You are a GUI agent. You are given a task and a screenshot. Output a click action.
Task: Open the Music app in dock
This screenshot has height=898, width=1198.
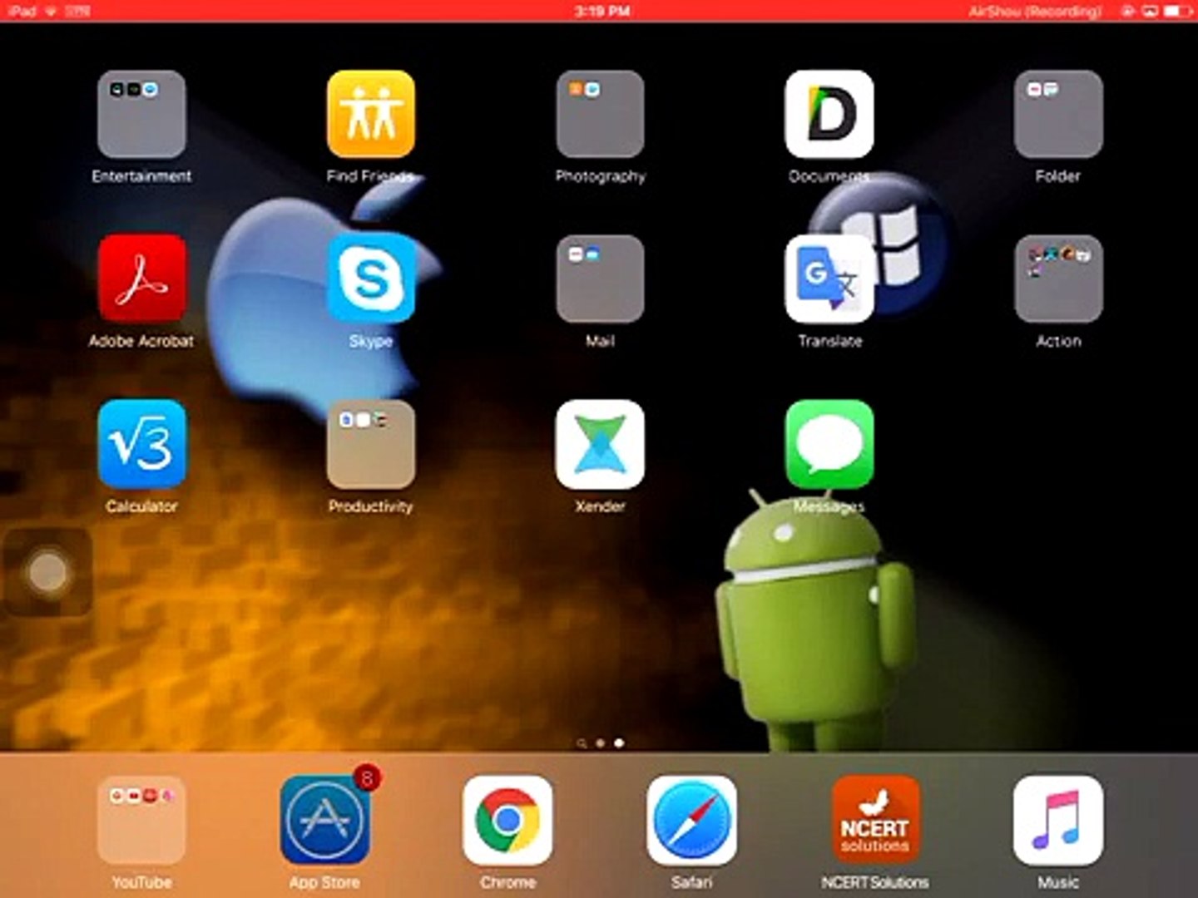pyautogui.click(x=1058, y=821)
